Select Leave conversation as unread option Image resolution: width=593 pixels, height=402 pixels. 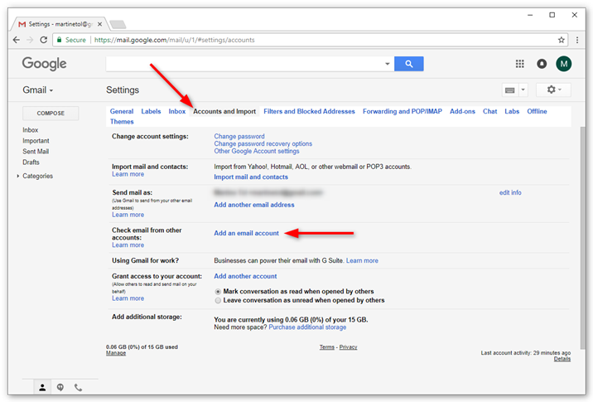(218, 301)
